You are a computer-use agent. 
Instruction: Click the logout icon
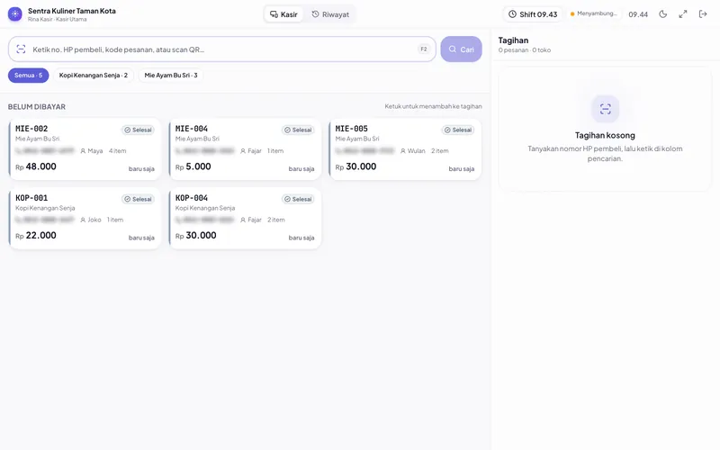pos(703,14)
